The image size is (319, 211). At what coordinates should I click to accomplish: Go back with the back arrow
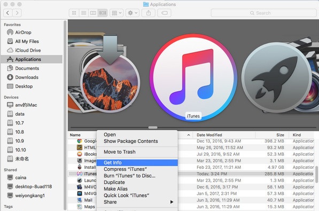pos(7,13)
